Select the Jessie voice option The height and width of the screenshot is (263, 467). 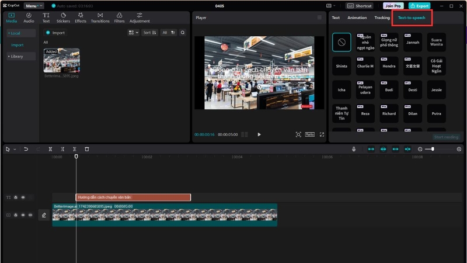click(x=436, y=90)
